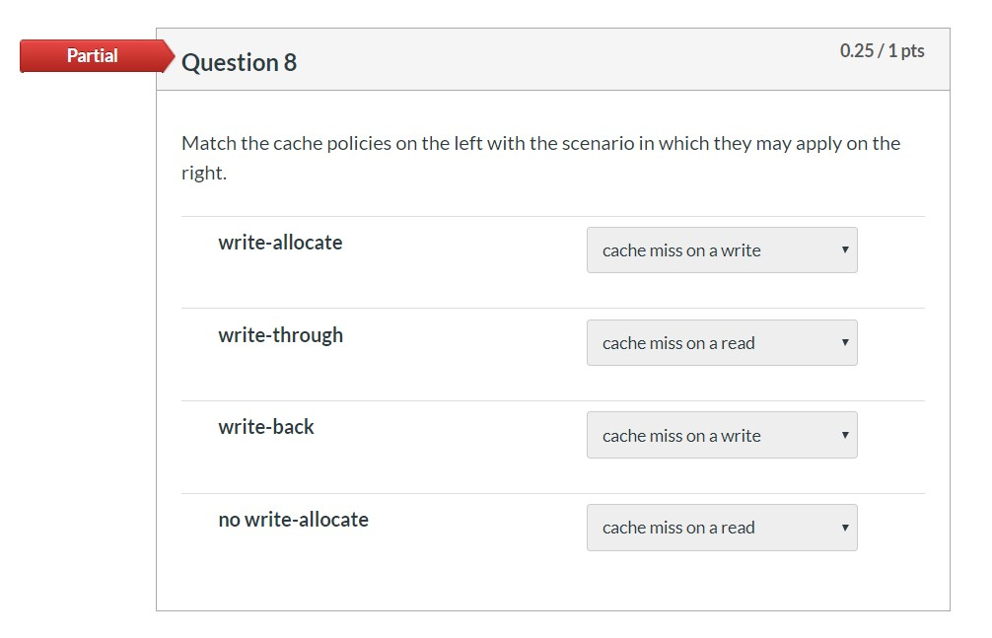Select the no write-allocate policy label
The width and height of the screenshot is (992, 638).
pyautogui.click(x=293, y=520)
